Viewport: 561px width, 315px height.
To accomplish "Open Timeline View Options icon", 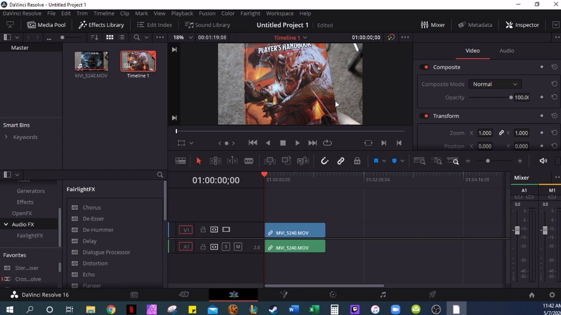I will click(180, 161).
